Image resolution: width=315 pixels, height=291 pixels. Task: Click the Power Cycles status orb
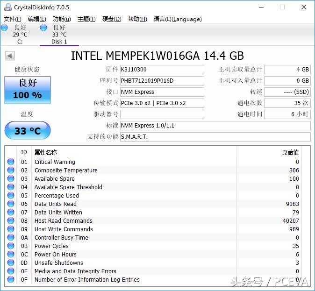(x=11, y=246)
